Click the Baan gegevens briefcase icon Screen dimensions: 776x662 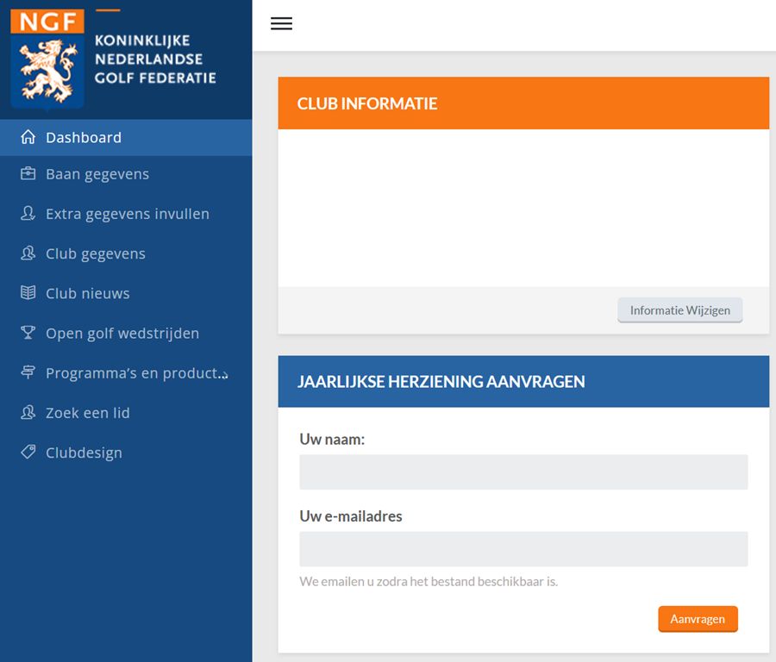pyautogui.click(x=28, y=173)
